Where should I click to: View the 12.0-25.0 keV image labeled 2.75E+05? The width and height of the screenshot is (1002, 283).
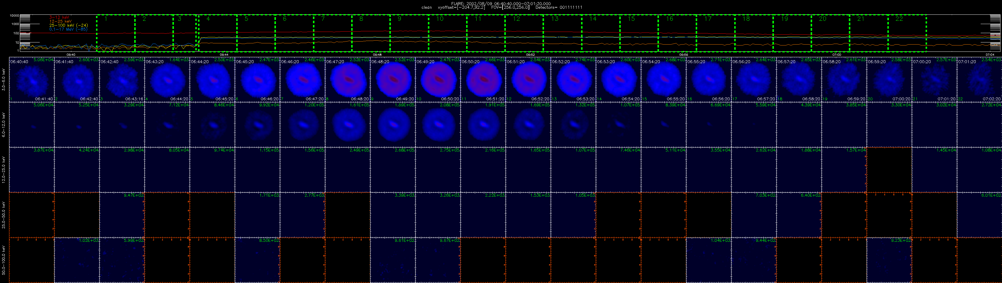point(438,170)
